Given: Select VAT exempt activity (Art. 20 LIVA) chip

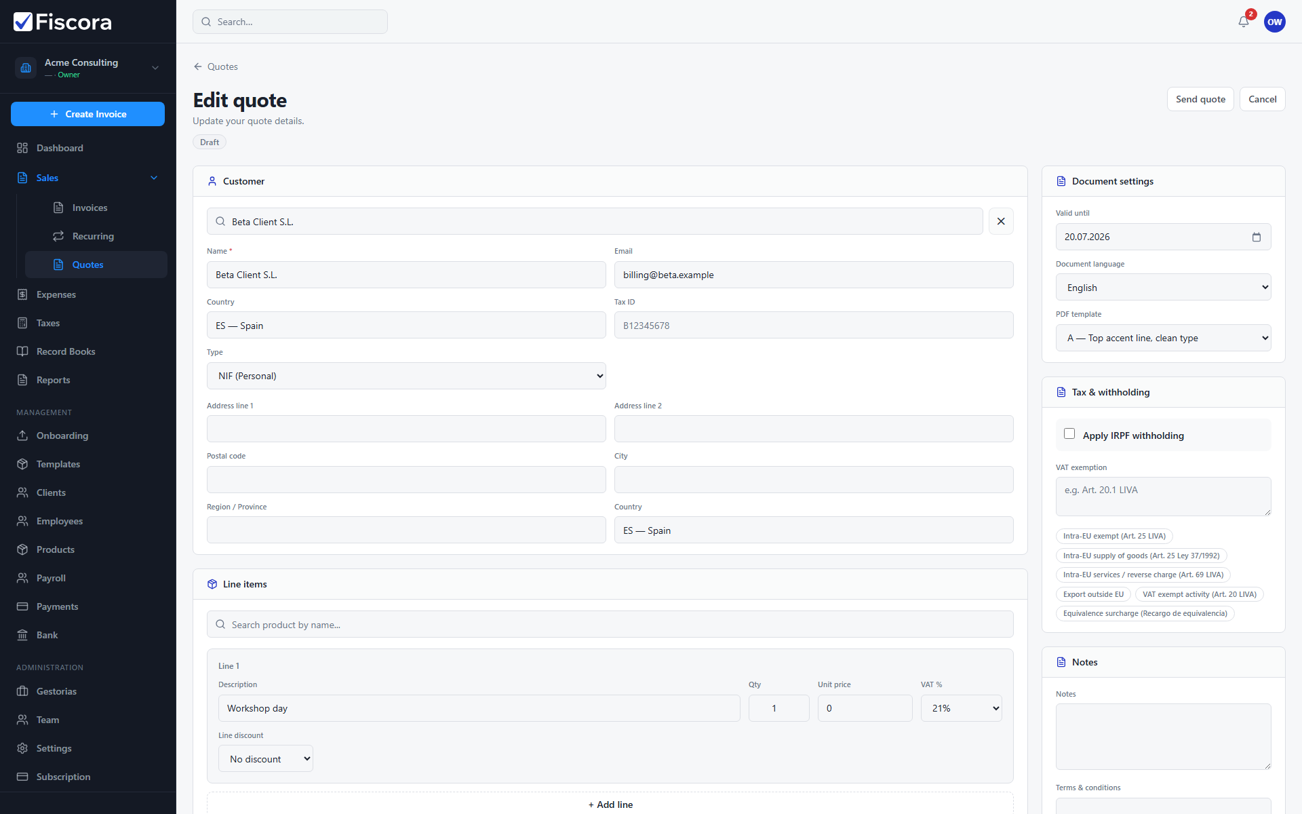Looking at the screenshot, I should [1199, 594].
